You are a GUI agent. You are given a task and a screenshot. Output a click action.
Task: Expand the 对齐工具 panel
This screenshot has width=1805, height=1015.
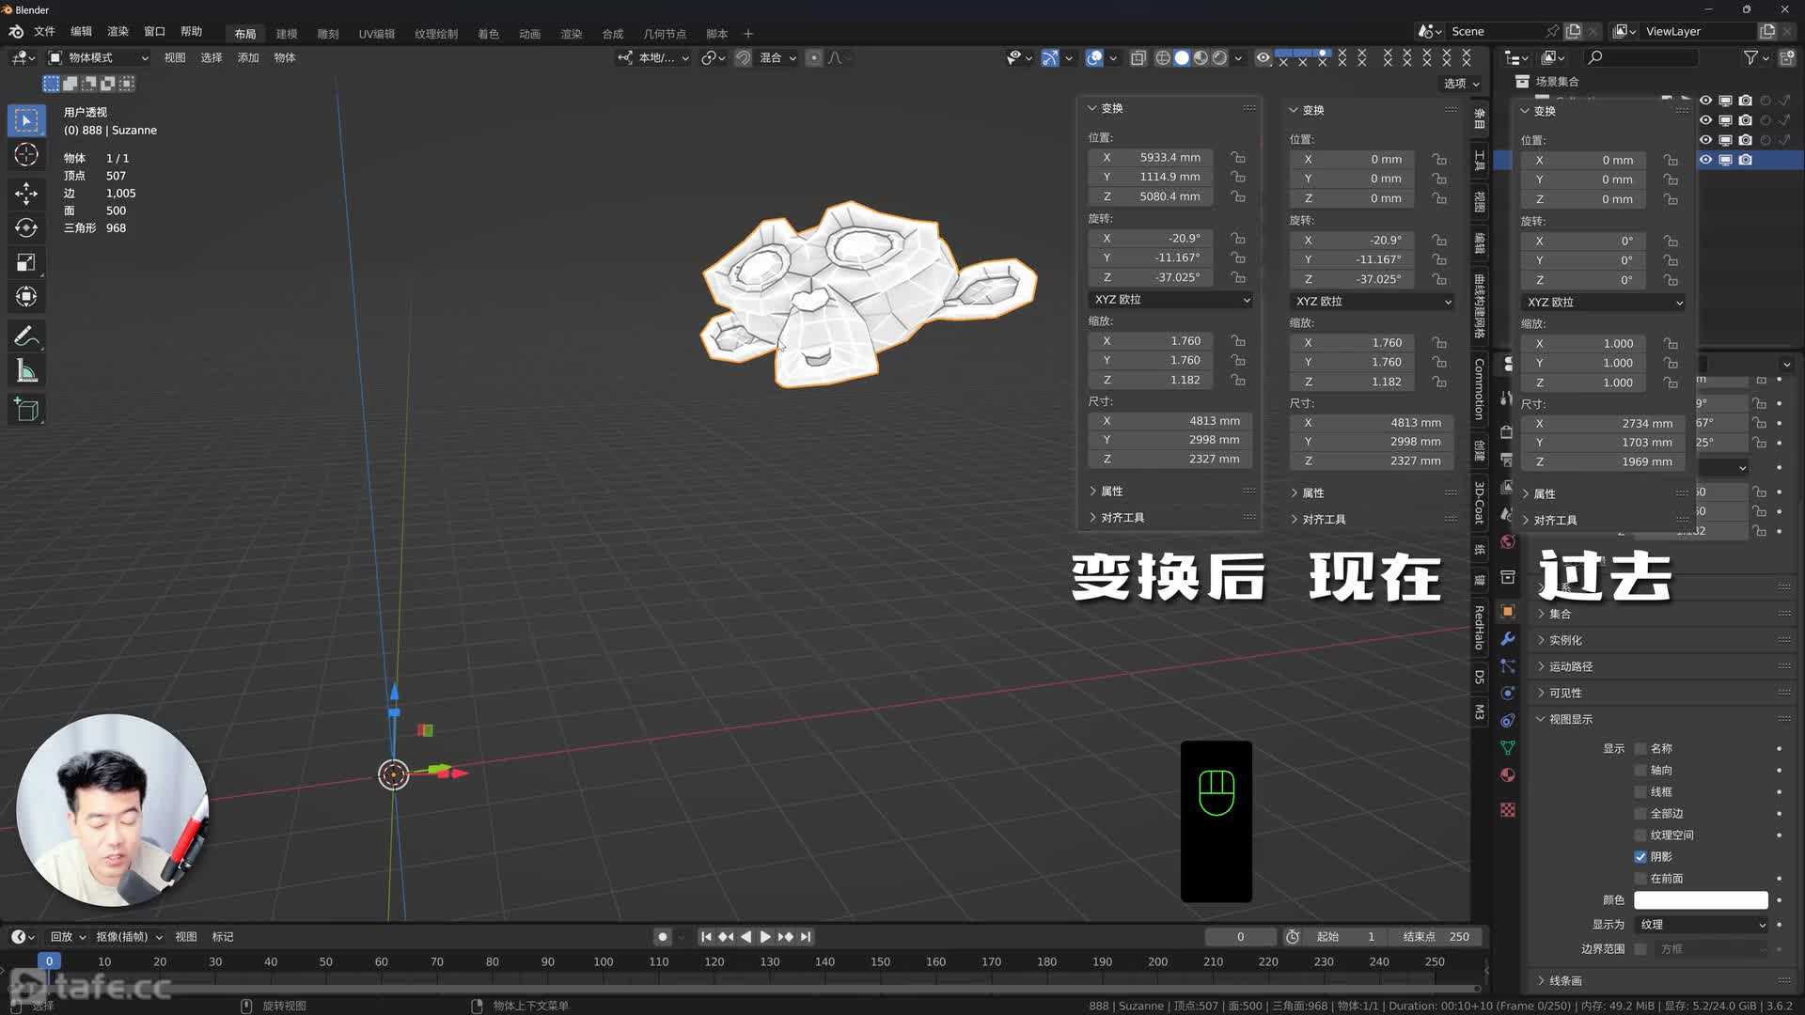pyautogui.click(x=1119, y=517)
